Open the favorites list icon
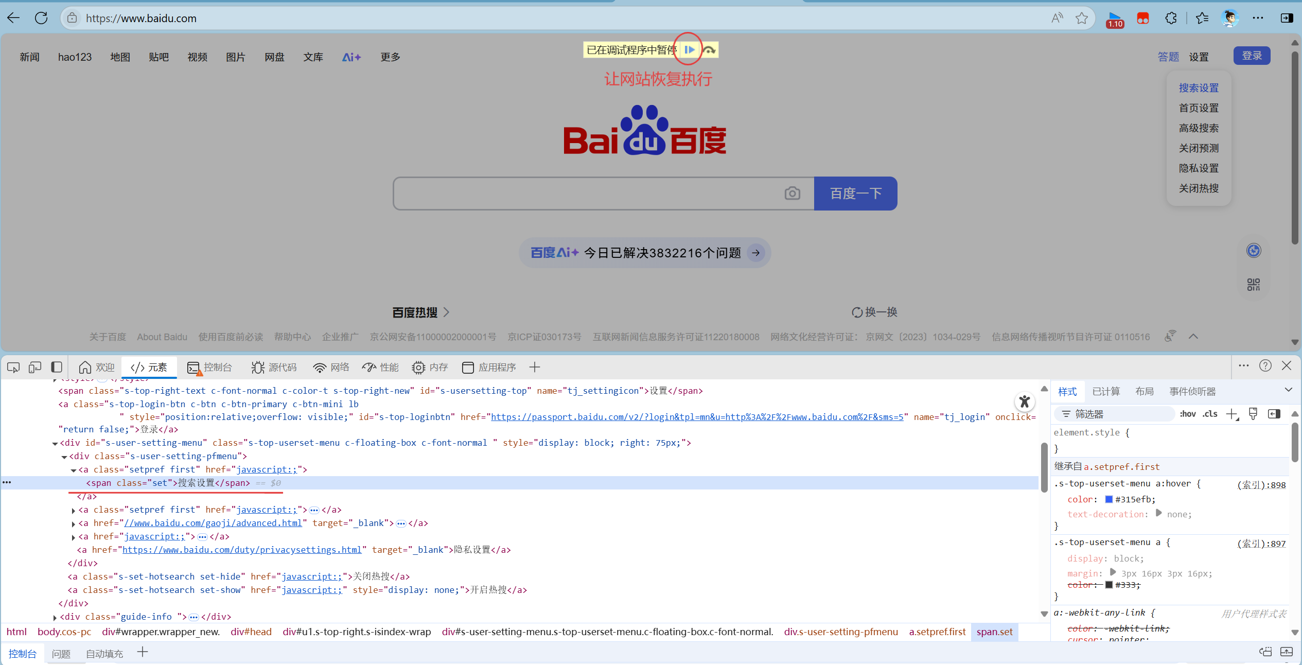Viewport: 1302px width, 665px height. [x=1202, y=19]
